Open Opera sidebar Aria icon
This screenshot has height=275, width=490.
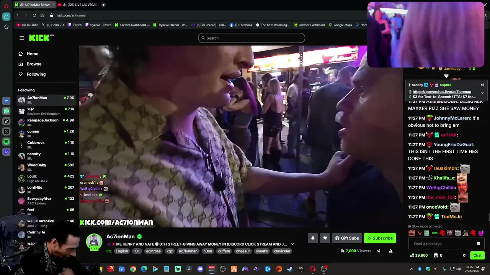coord(6,152)
